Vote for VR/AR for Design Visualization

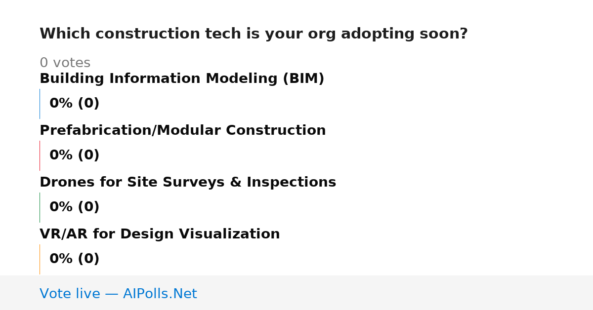pos(160,234)
